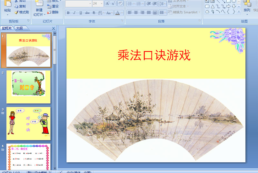
Task: Toggle strikethrough formatting
Action: [87, 13]
